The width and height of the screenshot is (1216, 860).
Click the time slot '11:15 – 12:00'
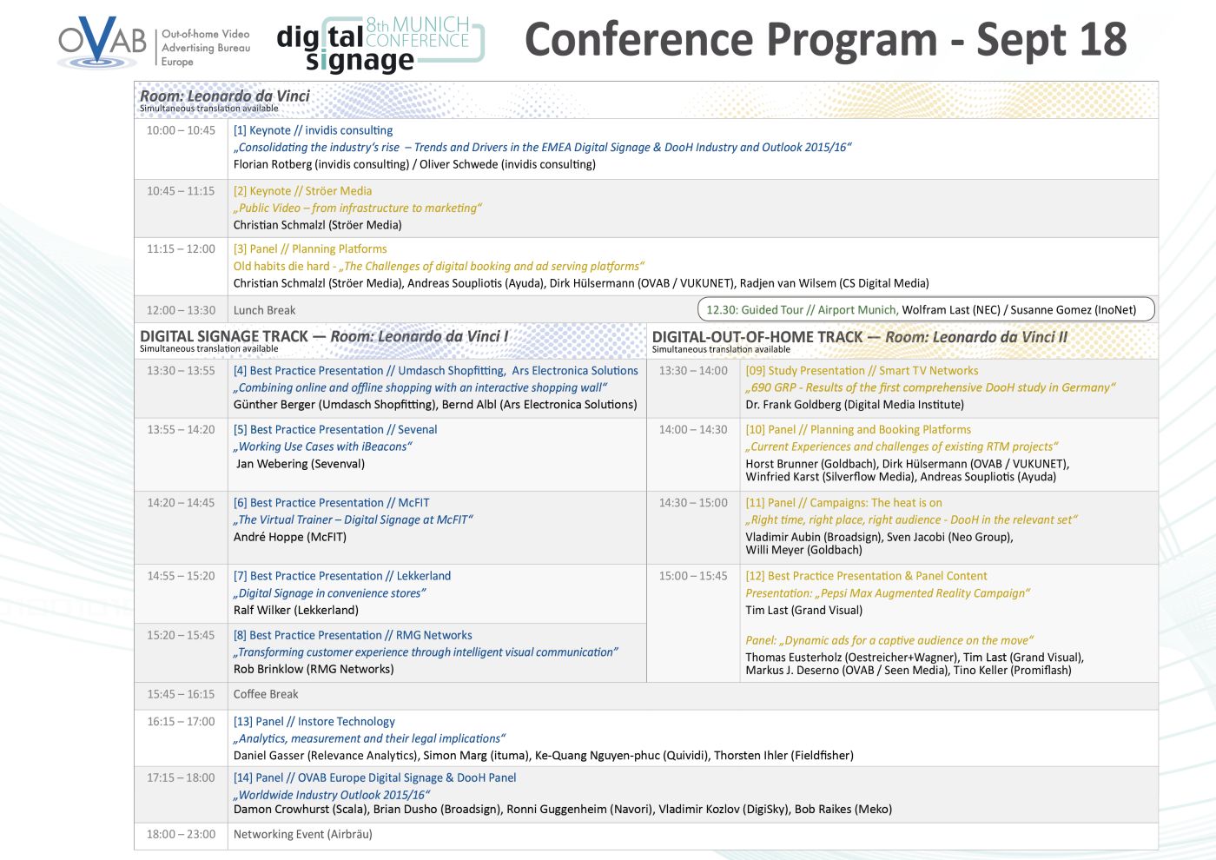click(181, 248)
